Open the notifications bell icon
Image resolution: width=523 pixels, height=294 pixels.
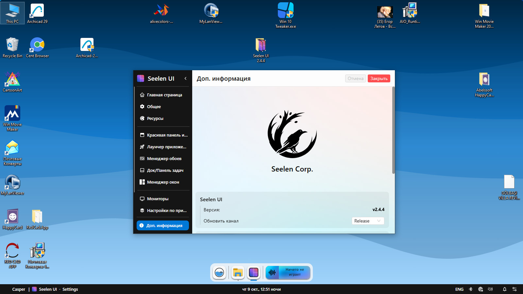tap(505, 289)
